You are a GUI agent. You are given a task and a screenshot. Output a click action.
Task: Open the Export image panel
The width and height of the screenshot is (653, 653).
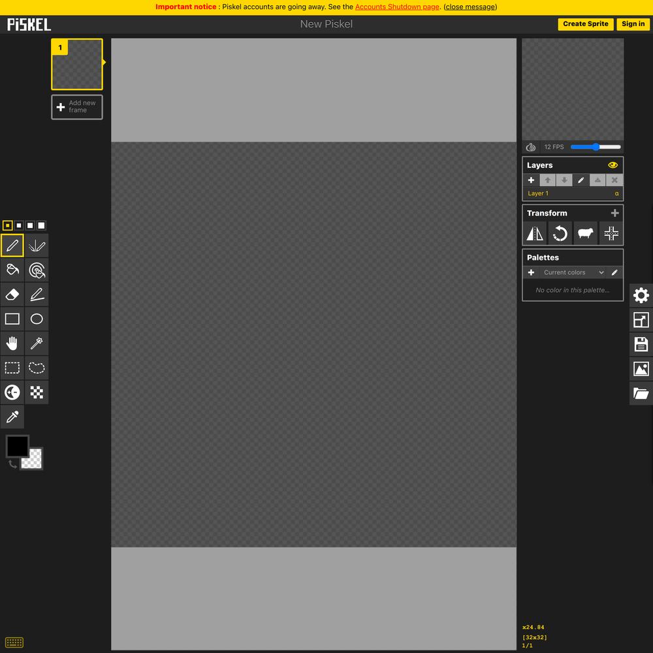641,368
